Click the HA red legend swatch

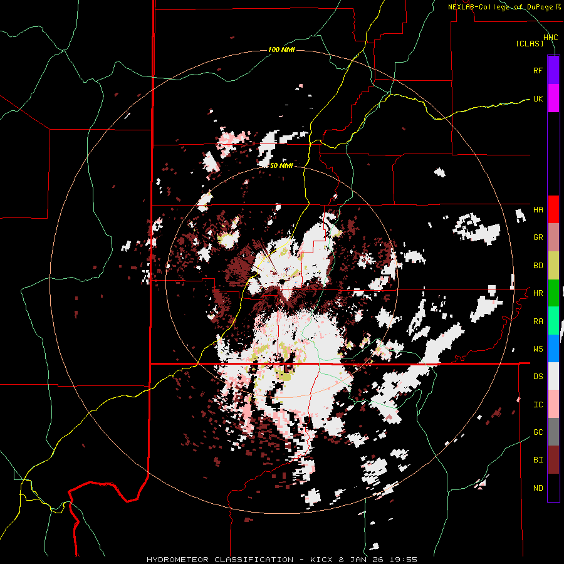point(553,209)
